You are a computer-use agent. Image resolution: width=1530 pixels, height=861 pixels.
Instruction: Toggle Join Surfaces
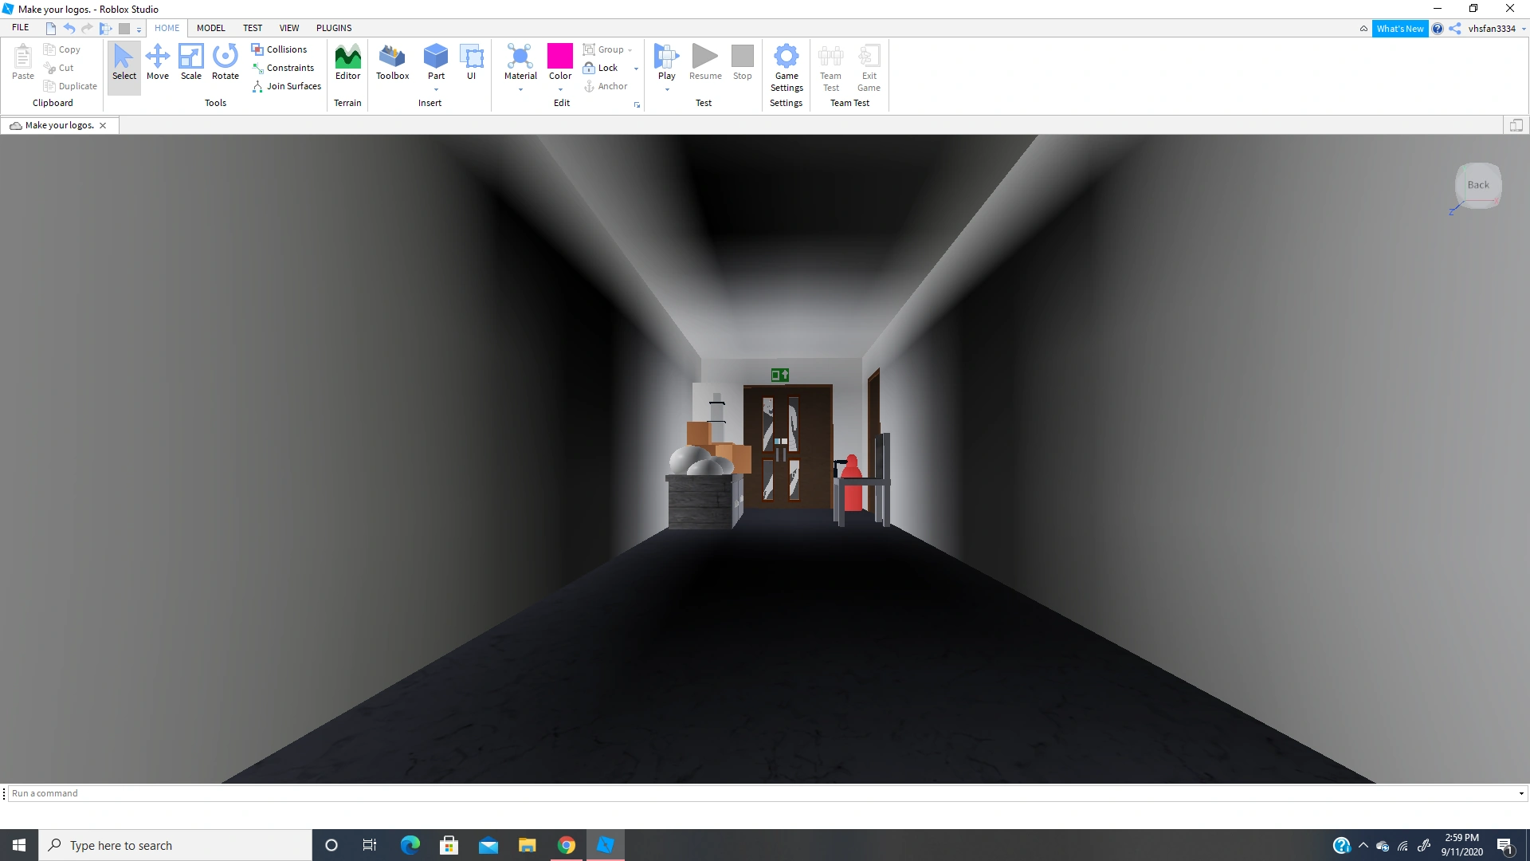click(x=287, y=86)
